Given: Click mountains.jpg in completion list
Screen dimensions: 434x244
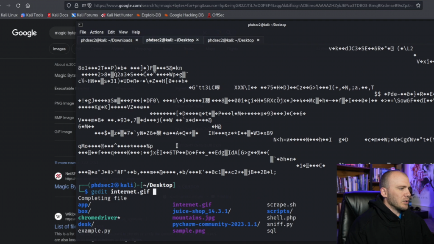Looking at the screenshot, I should click(x=193, y=218).
